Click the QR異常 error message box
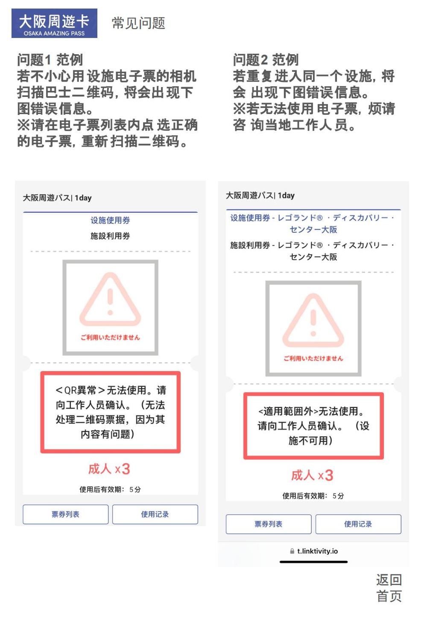The width and height of the screenshot is (427, 620). (x=111, y=412)
